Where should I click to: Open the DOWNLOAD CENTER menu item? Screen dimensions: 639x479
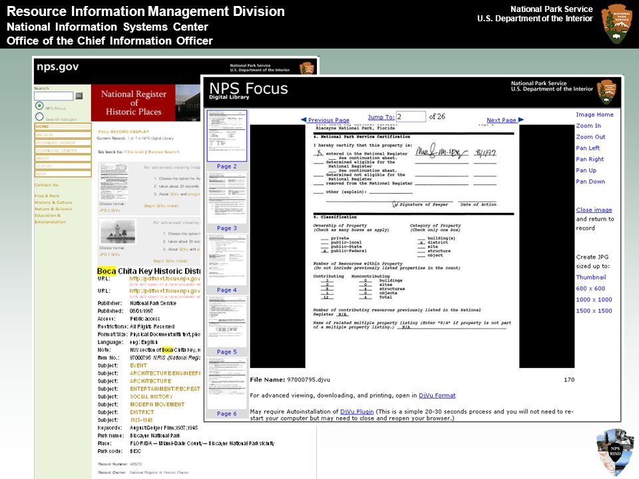(63, 150)
